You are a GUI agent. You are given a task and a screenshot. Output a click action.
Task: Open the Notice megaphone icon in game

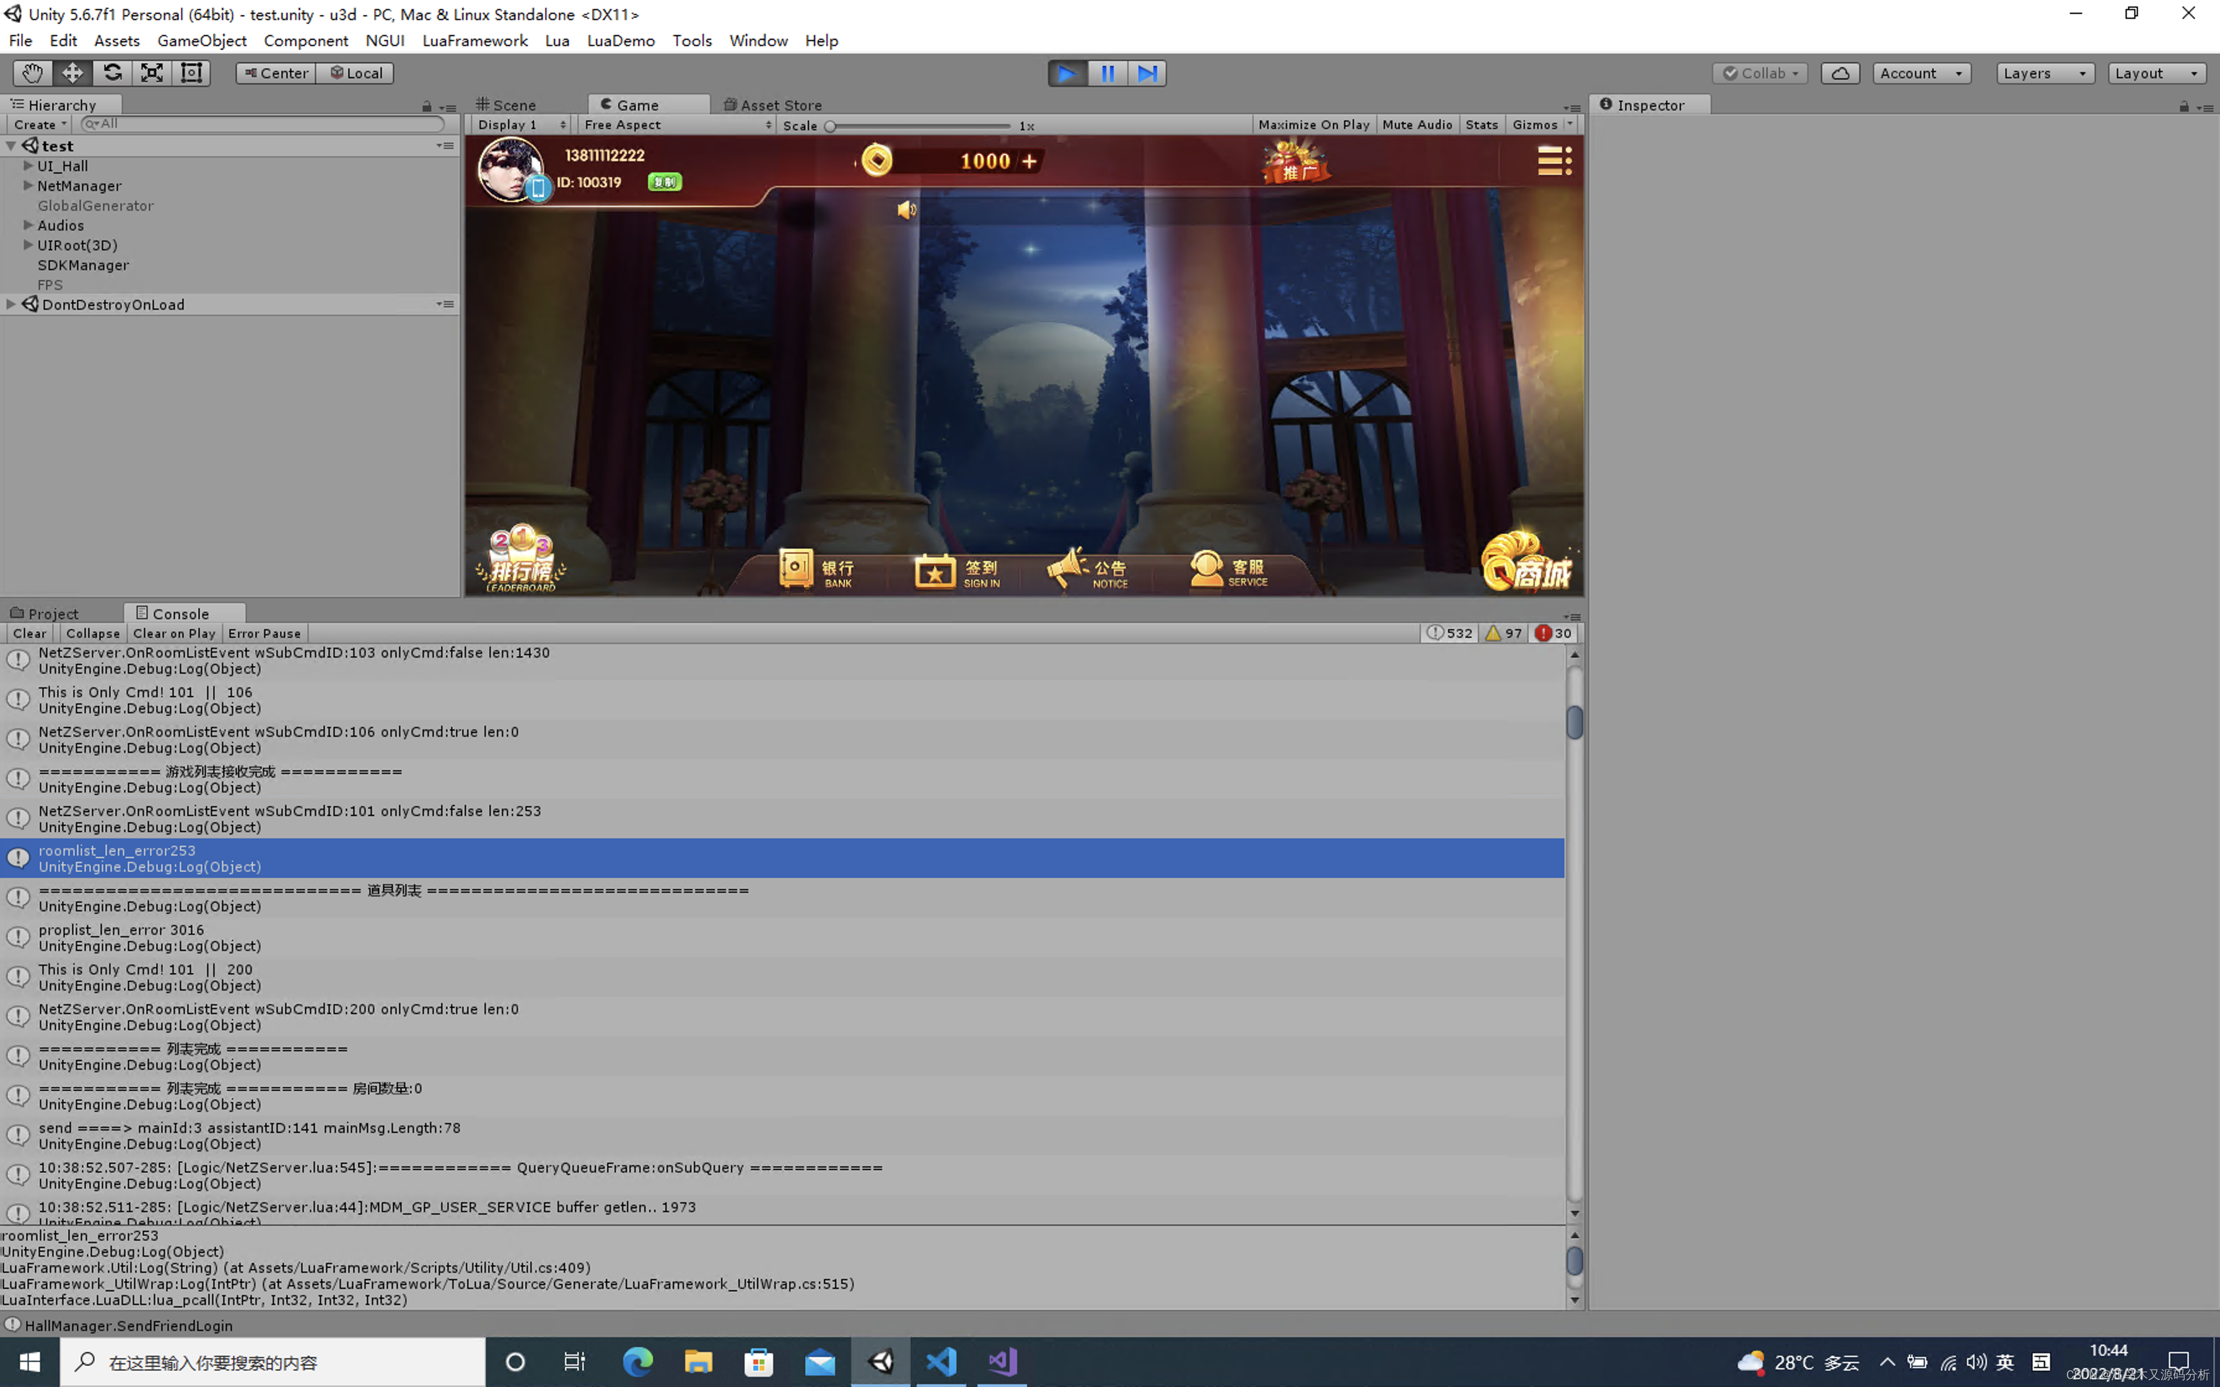click(1088, 570)
